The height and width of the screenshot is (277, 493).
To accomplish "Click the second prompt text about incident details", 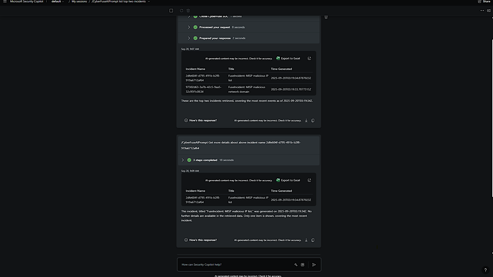I will pyautogui.click(x=241, y=145).
